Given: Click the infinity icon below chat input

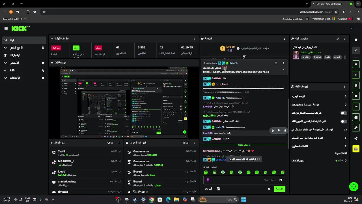Looking at the screenshot, I should (206, 189).
